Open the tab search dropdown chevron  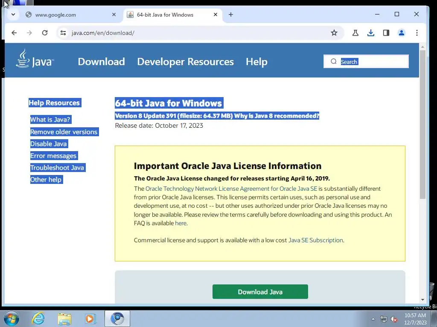(13, 14)
